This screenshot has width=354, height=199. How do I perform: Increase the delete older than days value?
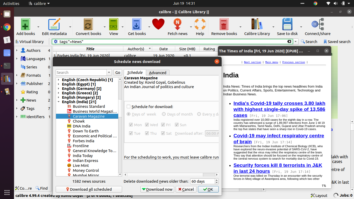(217, 180)
